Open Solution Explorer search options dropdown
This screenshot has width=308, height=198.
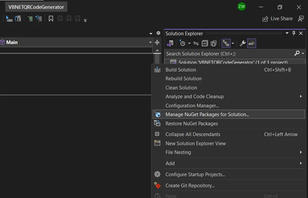pyautogui.click(x=303, y=53)
